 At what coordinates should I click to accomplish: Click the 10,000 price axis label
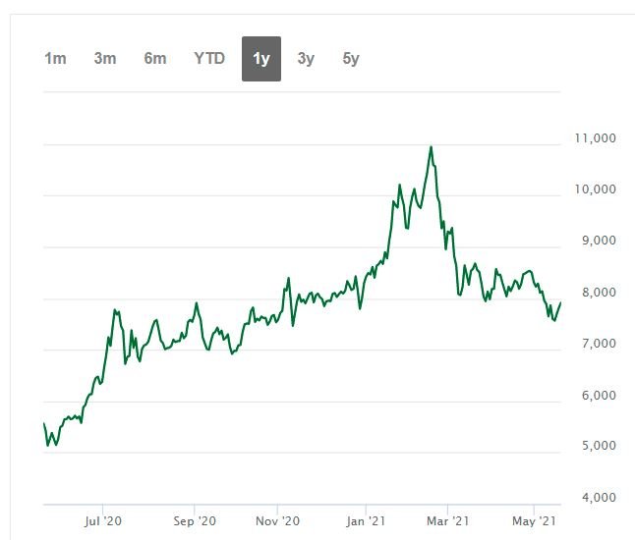click(x=595, y=189)
